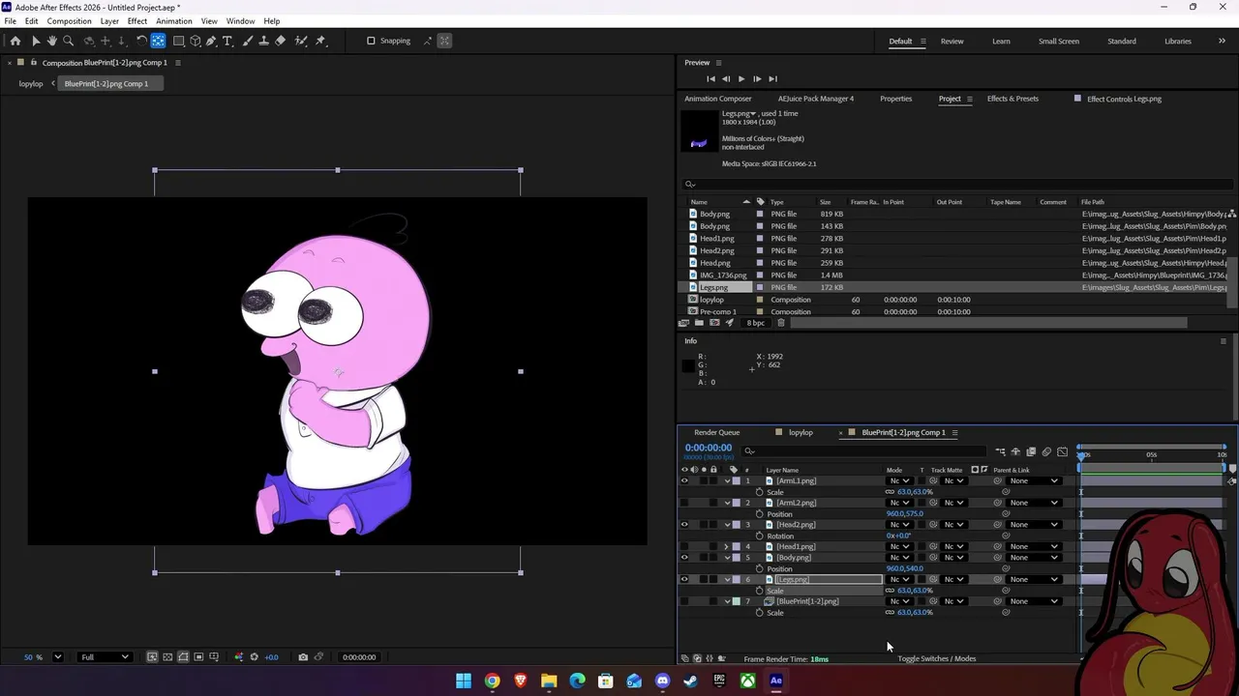Open the Animation menu

tap(174, 21)
